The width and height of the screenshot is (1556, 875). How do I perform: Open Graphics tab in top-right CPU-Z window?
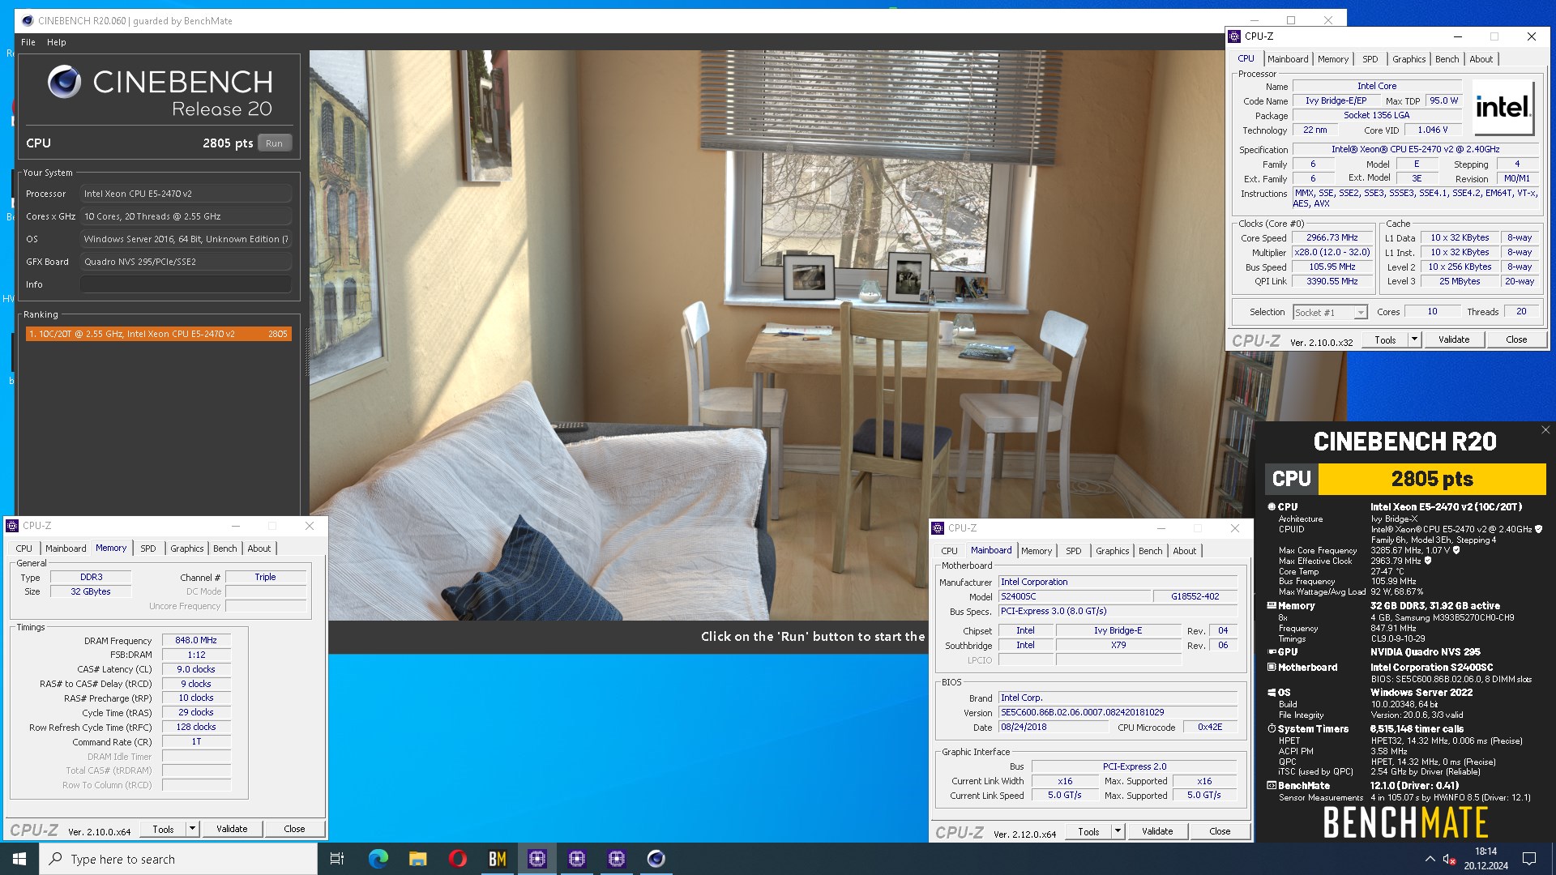(1409, 59)
